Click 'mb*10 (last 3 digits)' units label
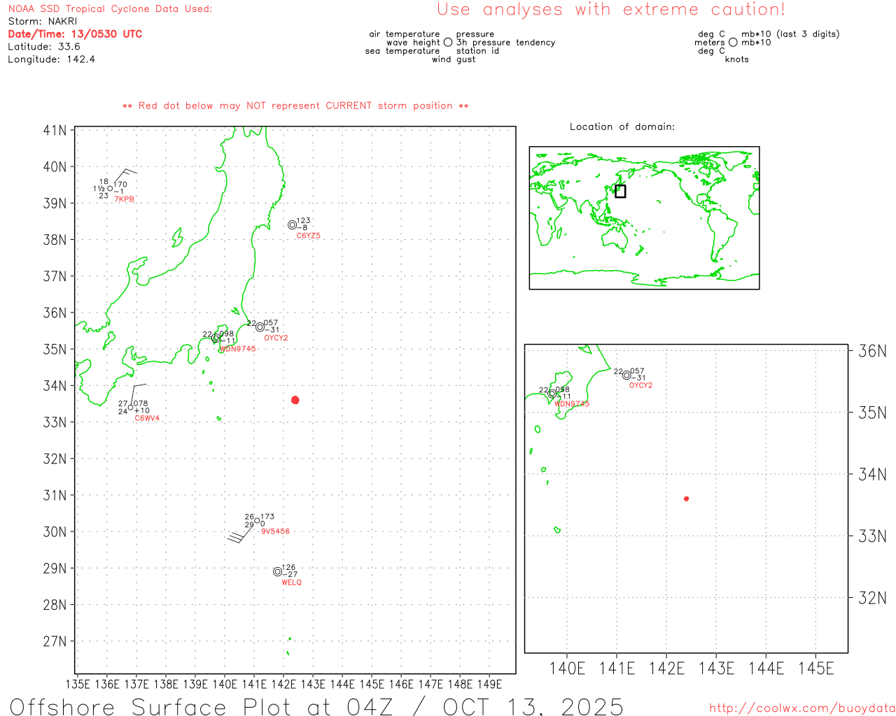Viewport: 896px width, 716px height. (790, 34)
